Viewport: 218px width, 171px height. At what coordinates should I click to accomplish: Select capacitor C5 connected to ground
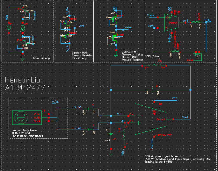[111, 134]
